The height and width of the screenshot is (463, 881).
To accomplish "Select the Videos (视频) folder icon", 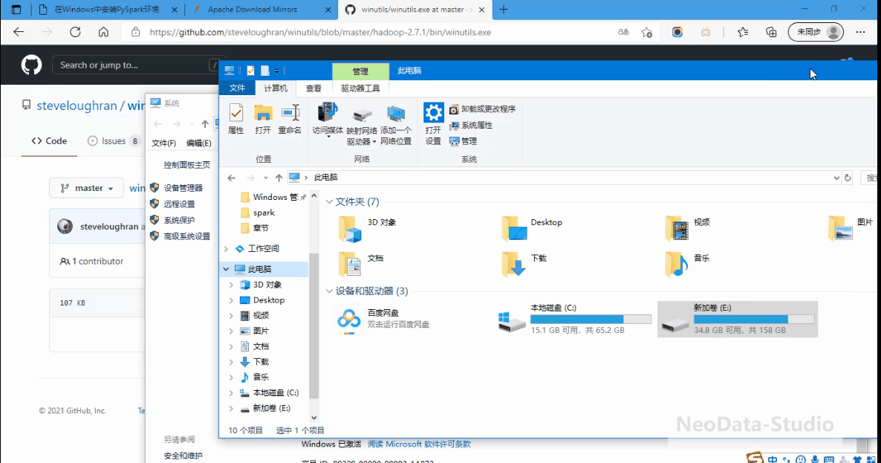I will (677, 229).
